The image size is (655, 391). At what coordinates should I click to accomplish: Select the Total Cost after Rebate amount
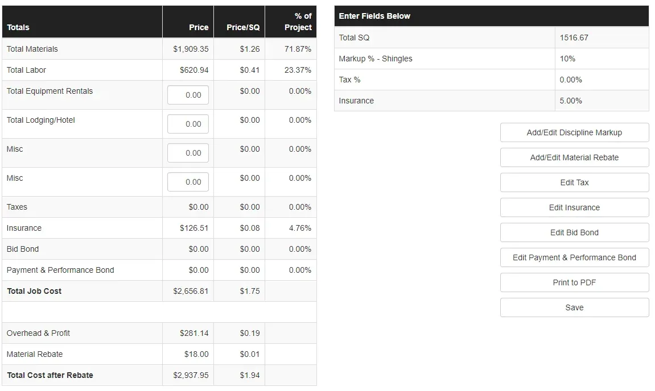point(191,375)
